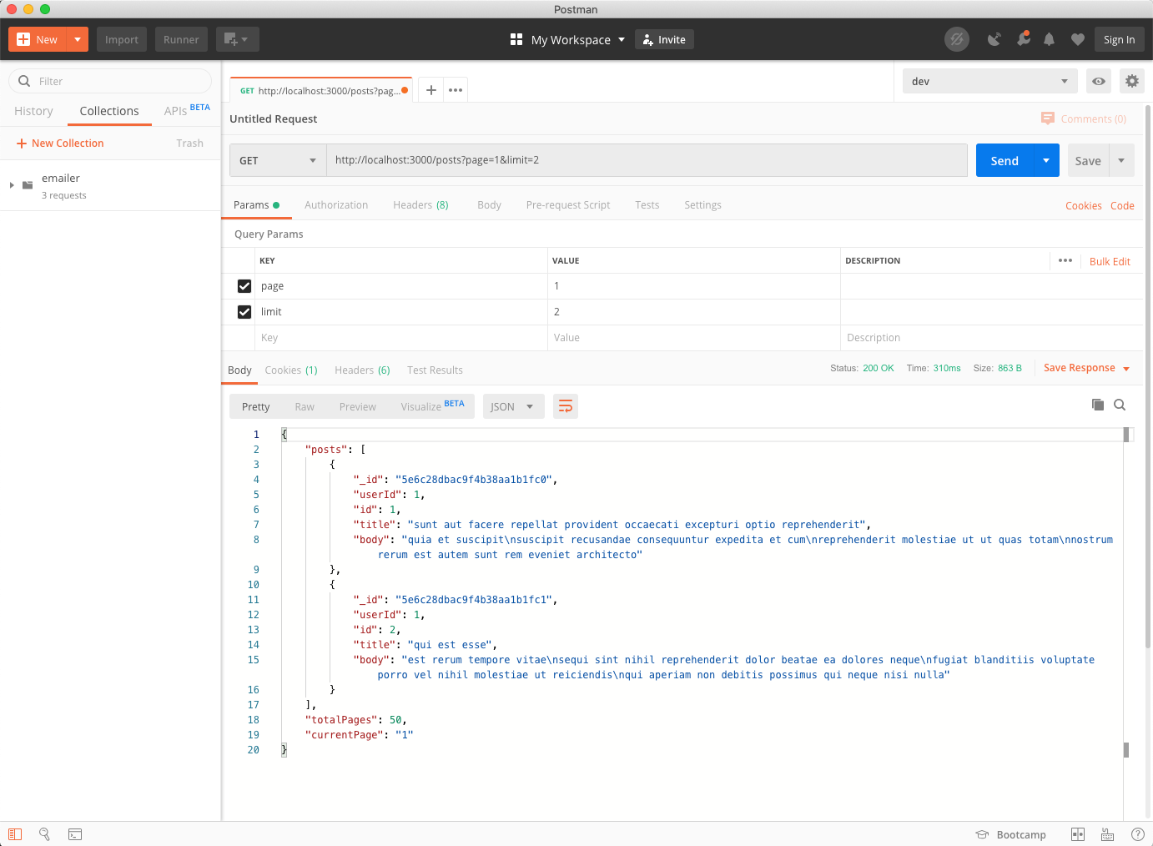Viewport: 1153px width, 846px height.
Task: Open the Pre-request Script tab
Action: (568, 205)
